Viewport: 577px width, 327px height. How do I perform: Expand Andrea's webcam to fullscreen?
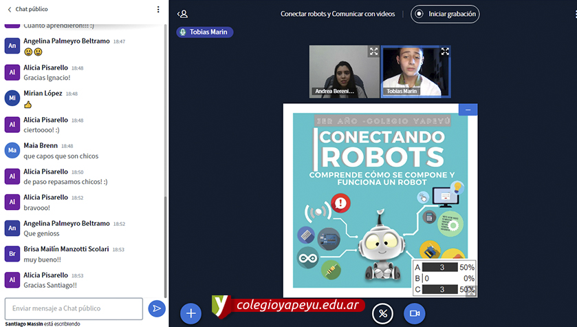pos(373,52)
